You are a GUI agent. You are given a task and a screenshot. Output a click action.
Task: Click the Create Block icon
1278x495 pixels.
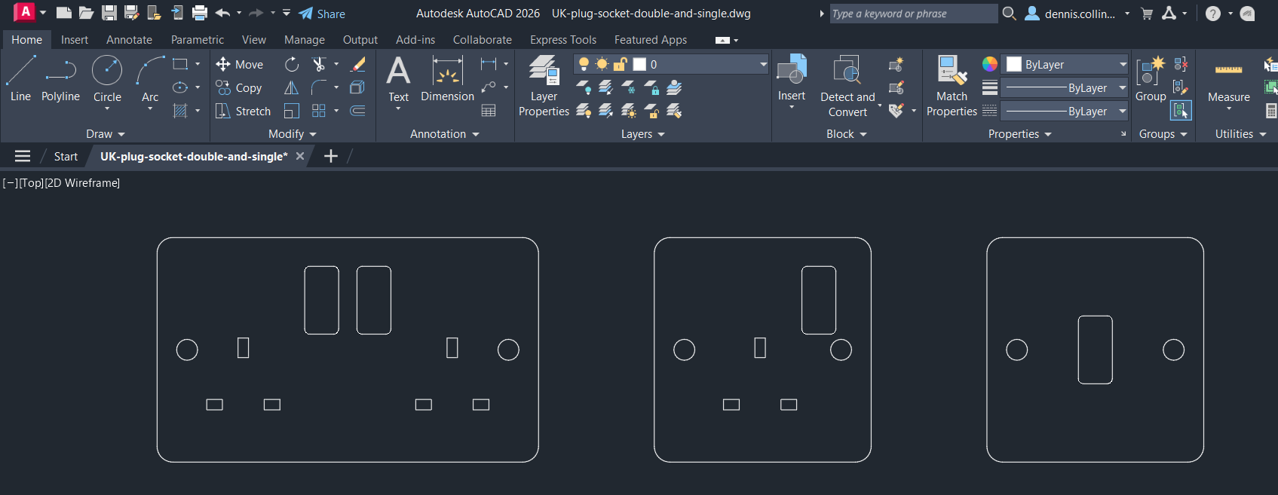point(896,64)
